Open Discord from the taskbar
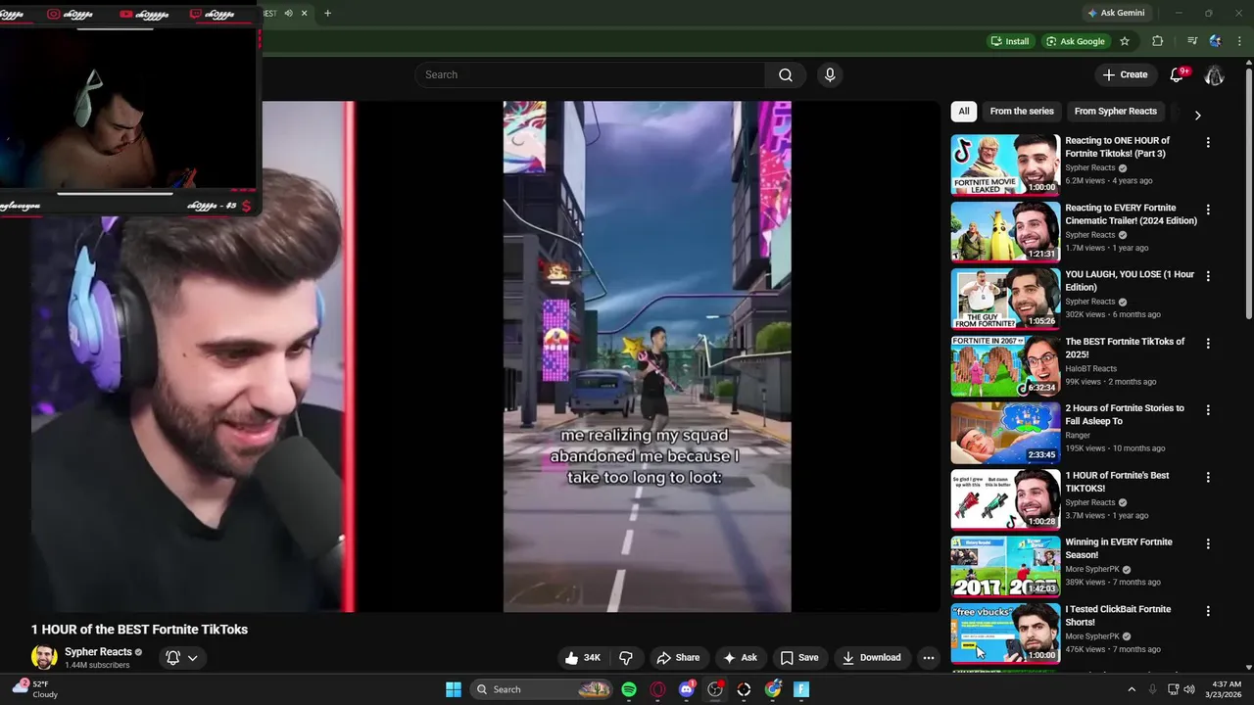The width and height of the screenshot is (1254, 705). click(687, 689)
